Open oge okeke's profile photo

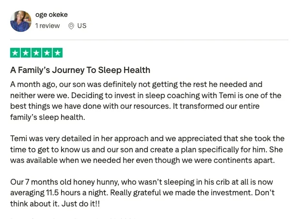tap(21, 21)
